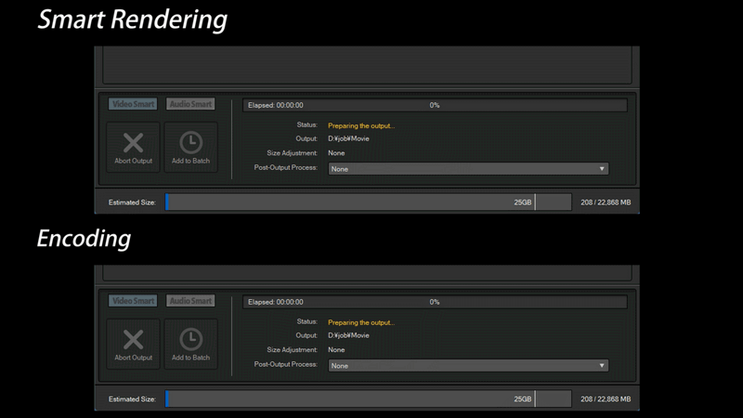
Task: Click the 'Encoding' heading
Action: click(84, 239)
